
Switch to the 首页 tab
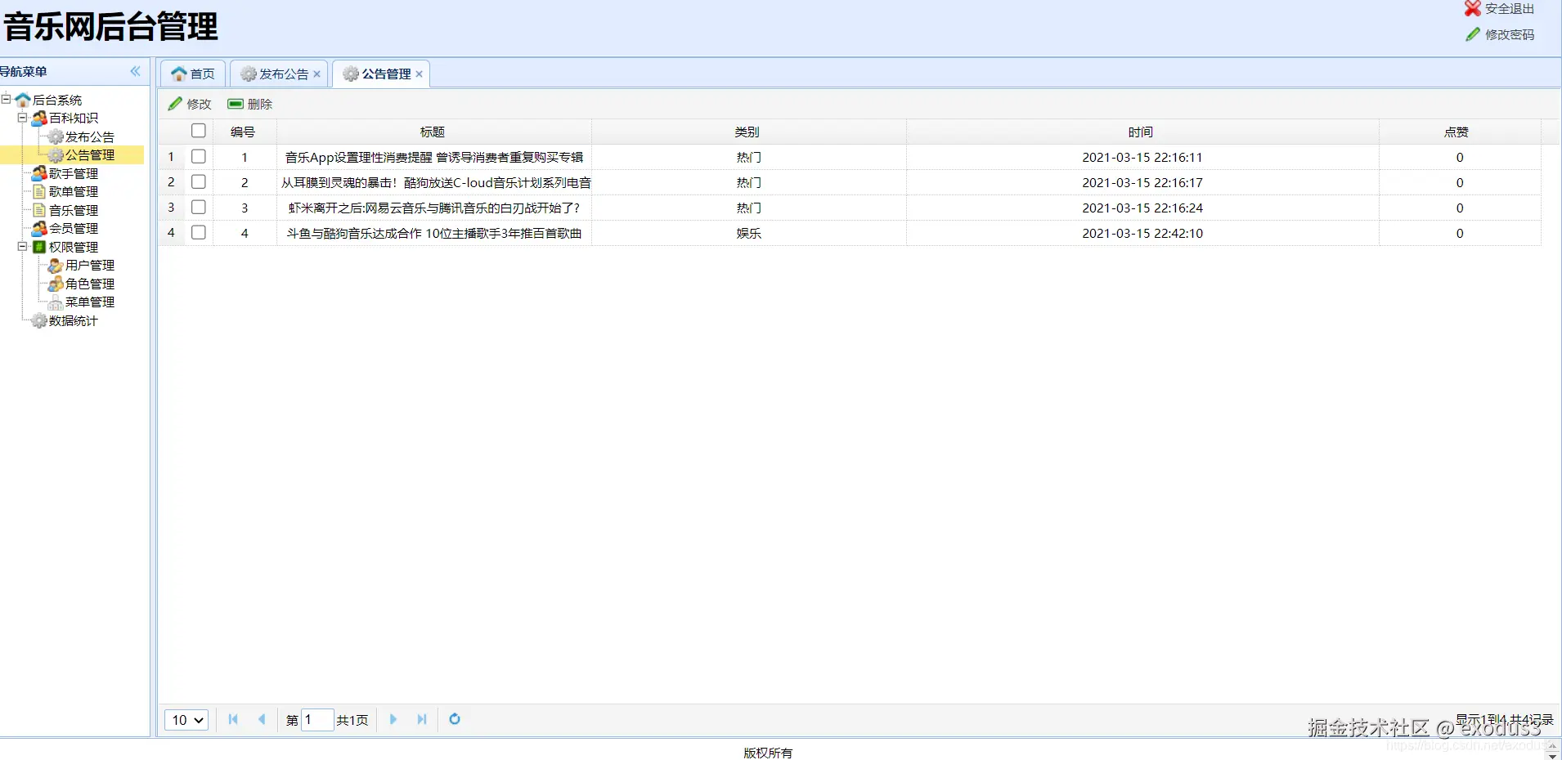pos(193,74)
